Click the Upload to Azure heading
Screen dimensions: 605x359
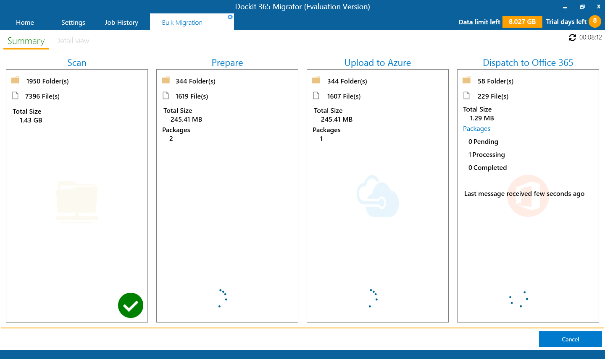coord(378,62)
